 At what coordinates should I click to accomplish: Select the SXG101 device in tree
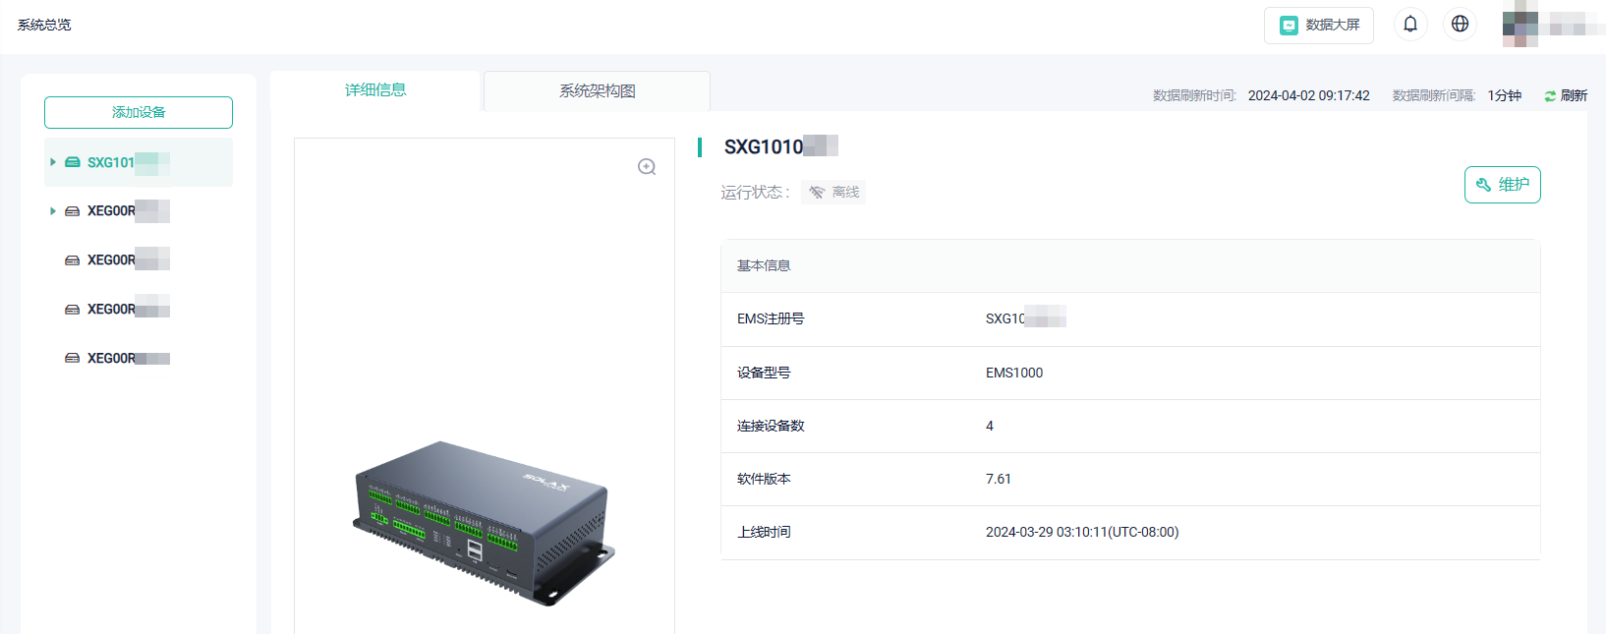point(139,162)
